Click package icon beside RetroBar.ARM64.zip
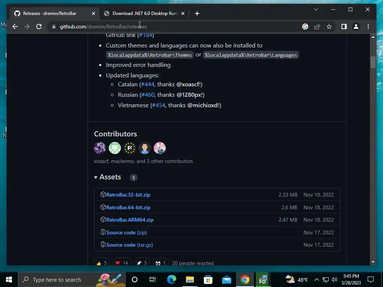The image size is (383, 287). [103, 220]
